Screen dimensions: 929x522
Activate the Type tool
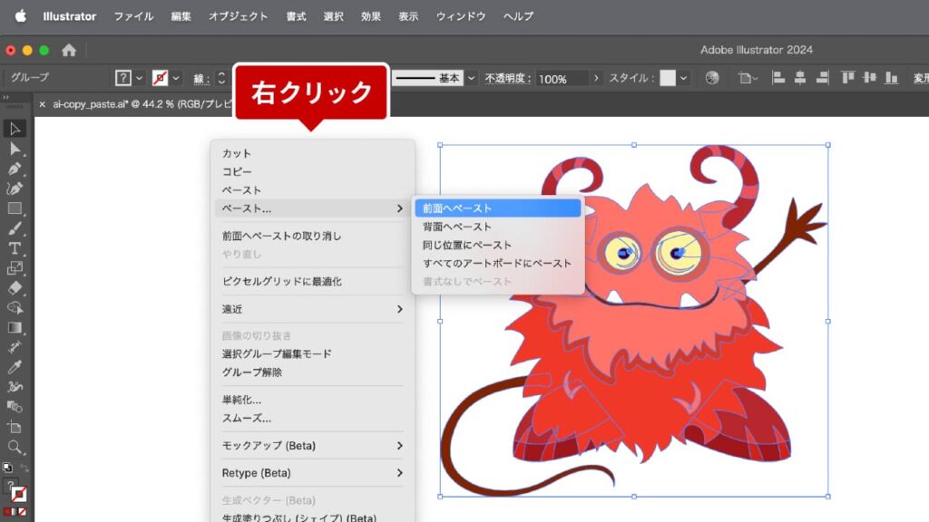pyautogui.click(x=15, y=248)
